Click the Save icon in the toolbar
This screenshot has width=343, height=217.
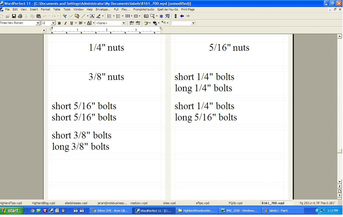click(14, 16)
